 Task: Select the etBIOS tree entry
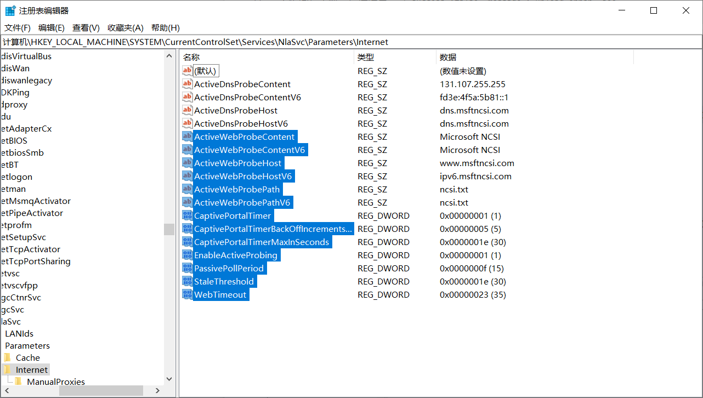click(14, 140)
